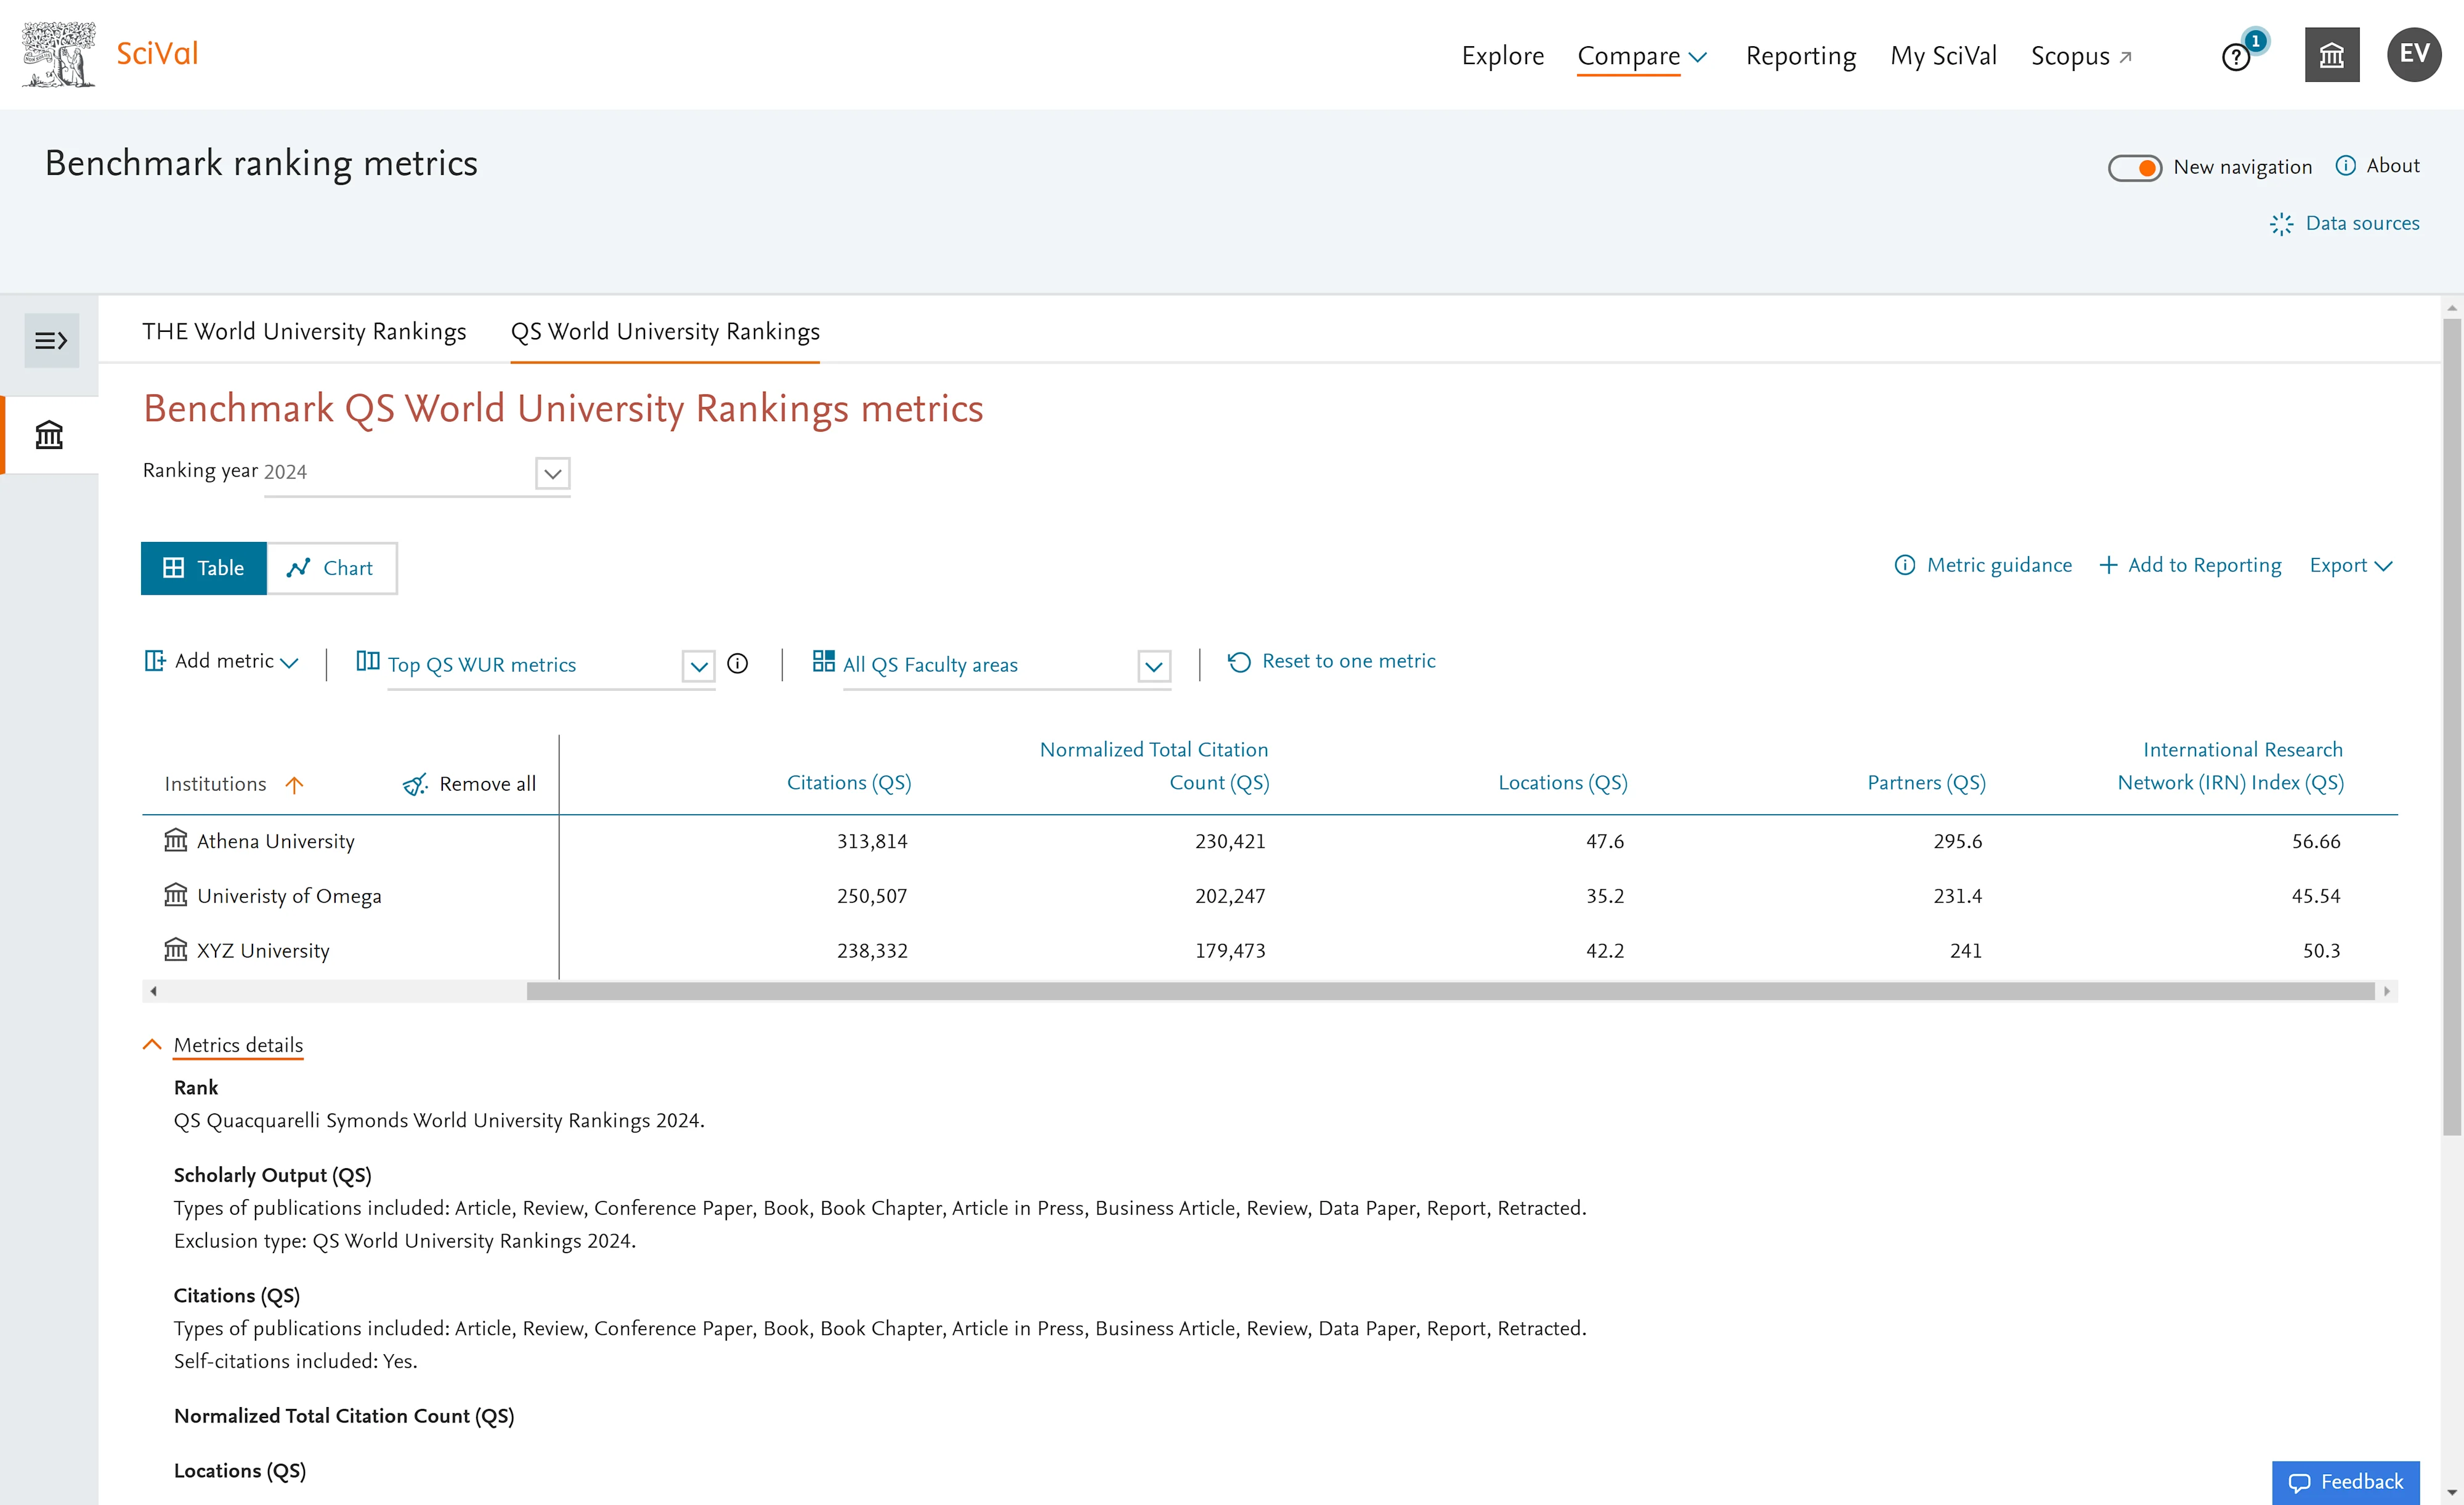Switch to THE World University Rankings tab
The image size is (2464, 1505).
tap(304, 332)
